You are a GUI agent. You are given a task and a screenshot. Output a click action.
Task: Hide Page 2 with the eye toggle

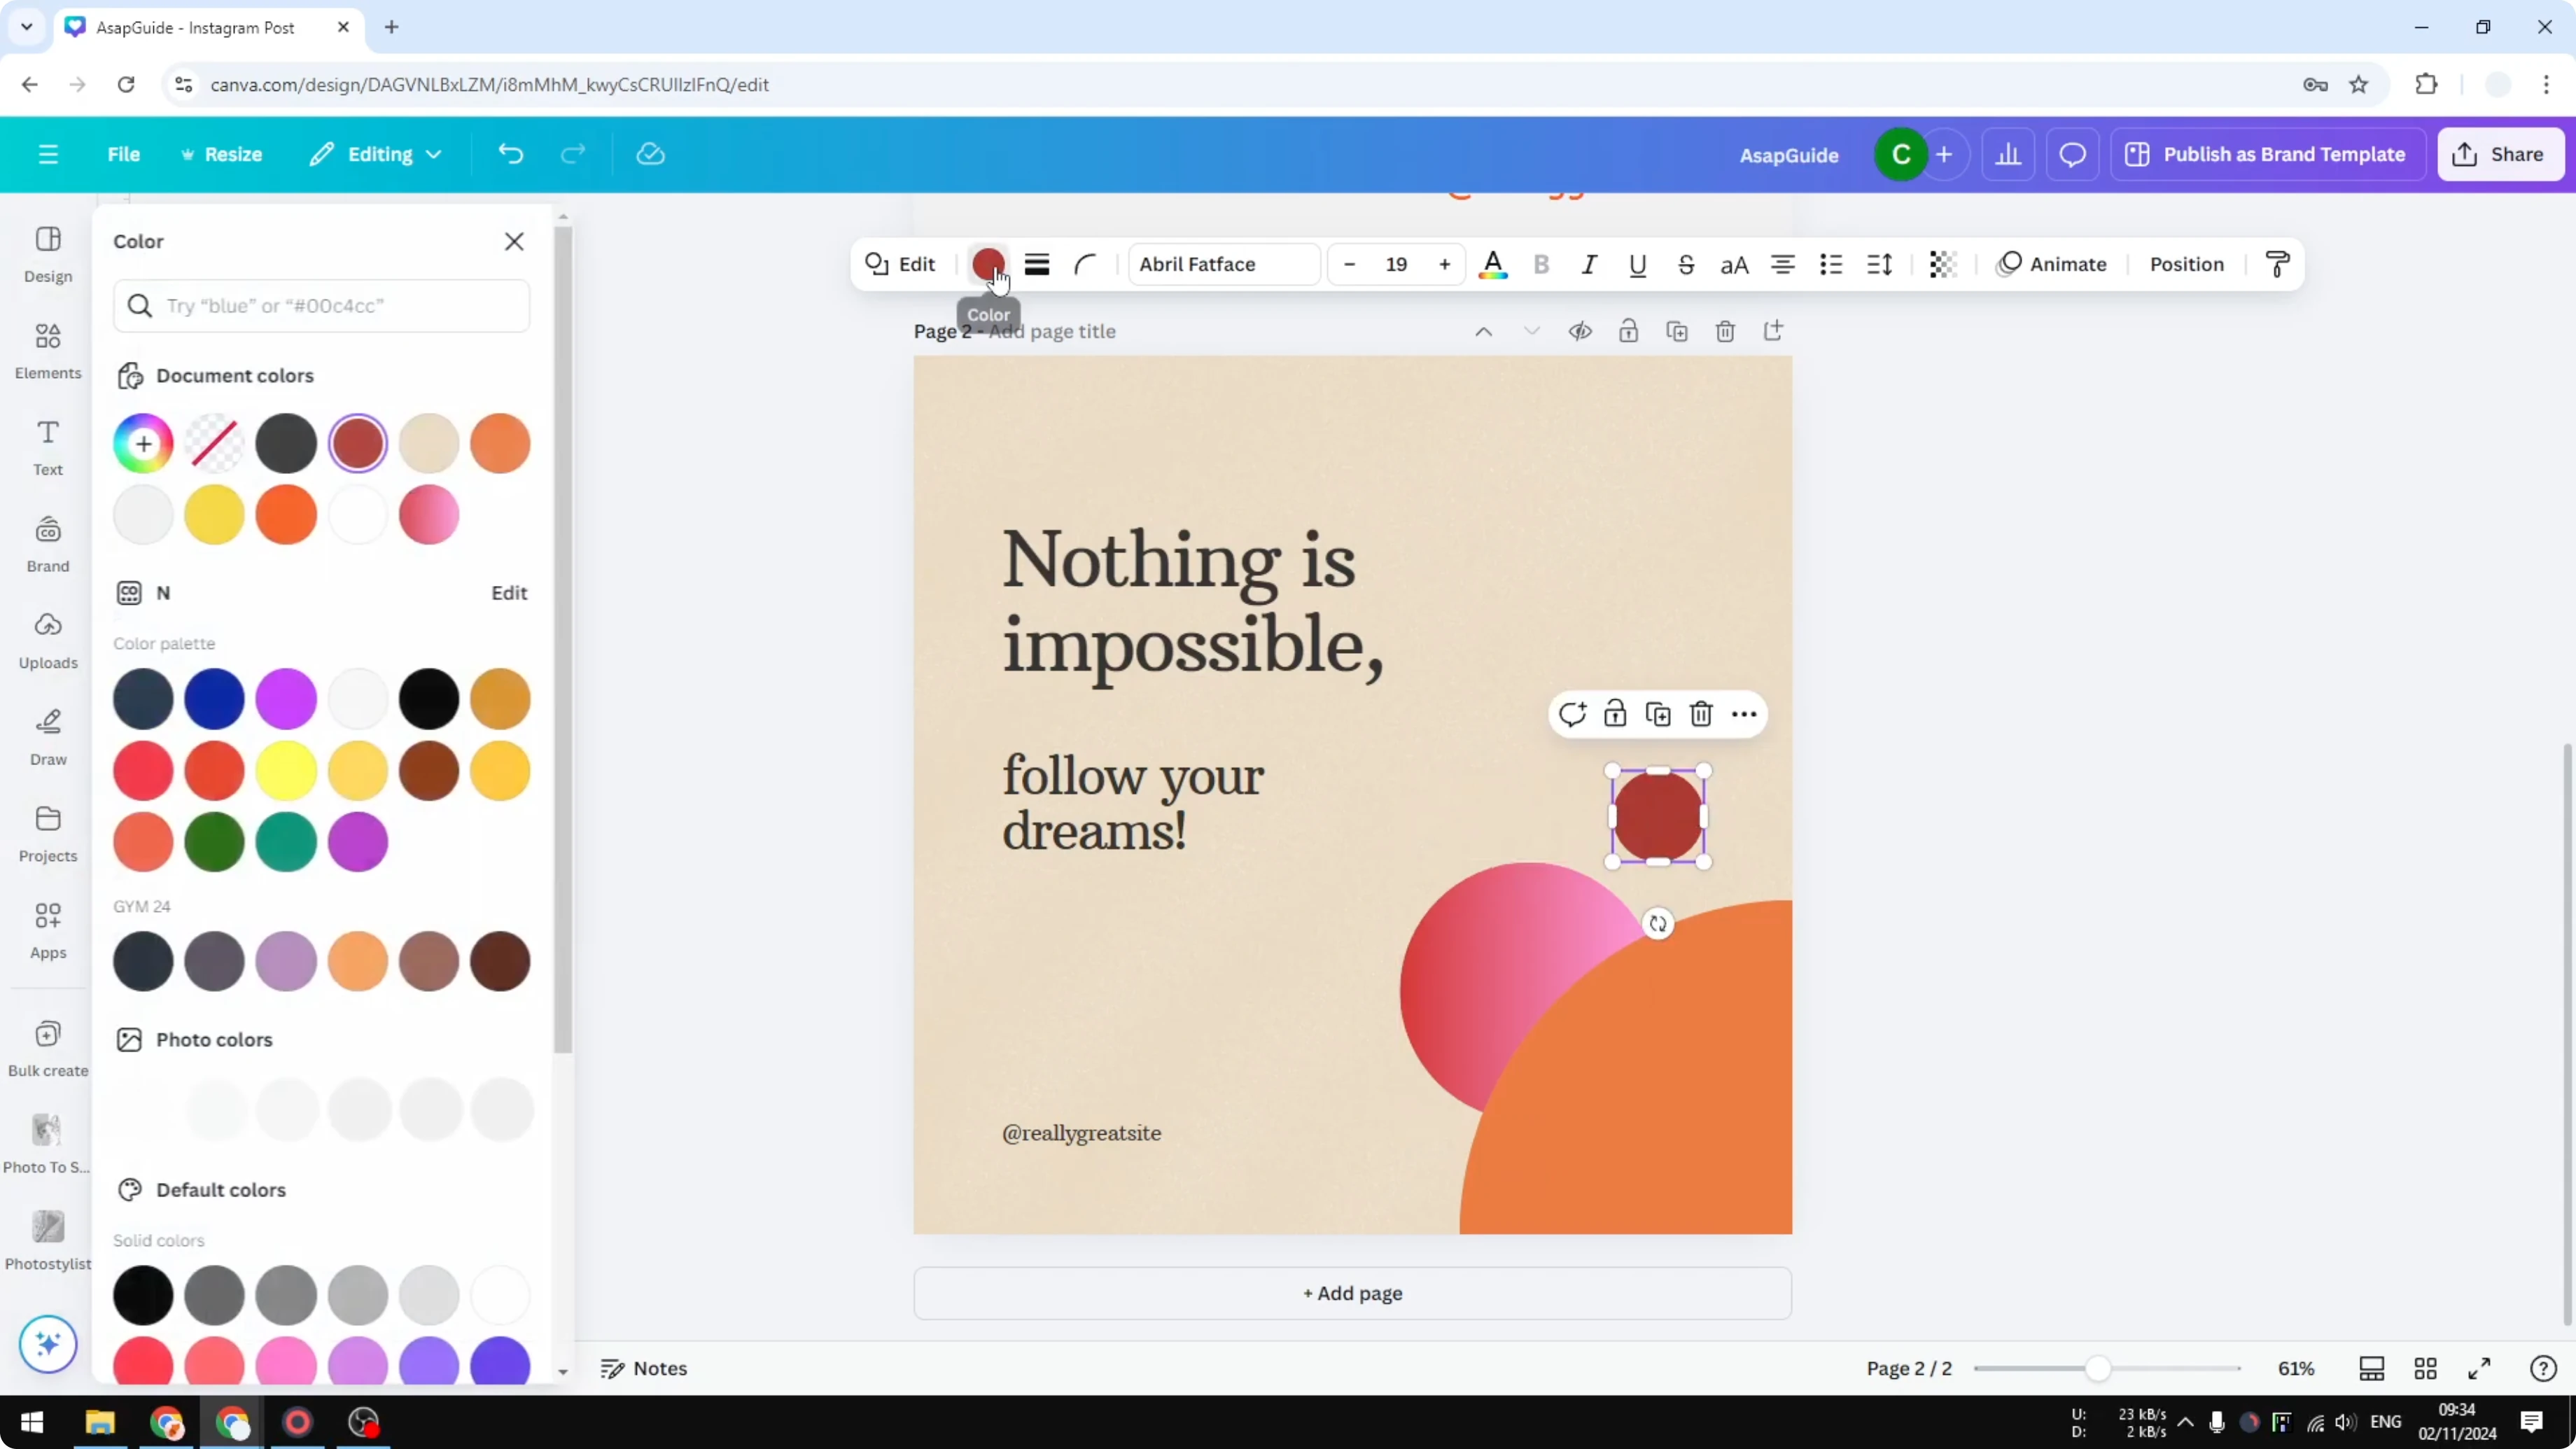point(1580,331)
